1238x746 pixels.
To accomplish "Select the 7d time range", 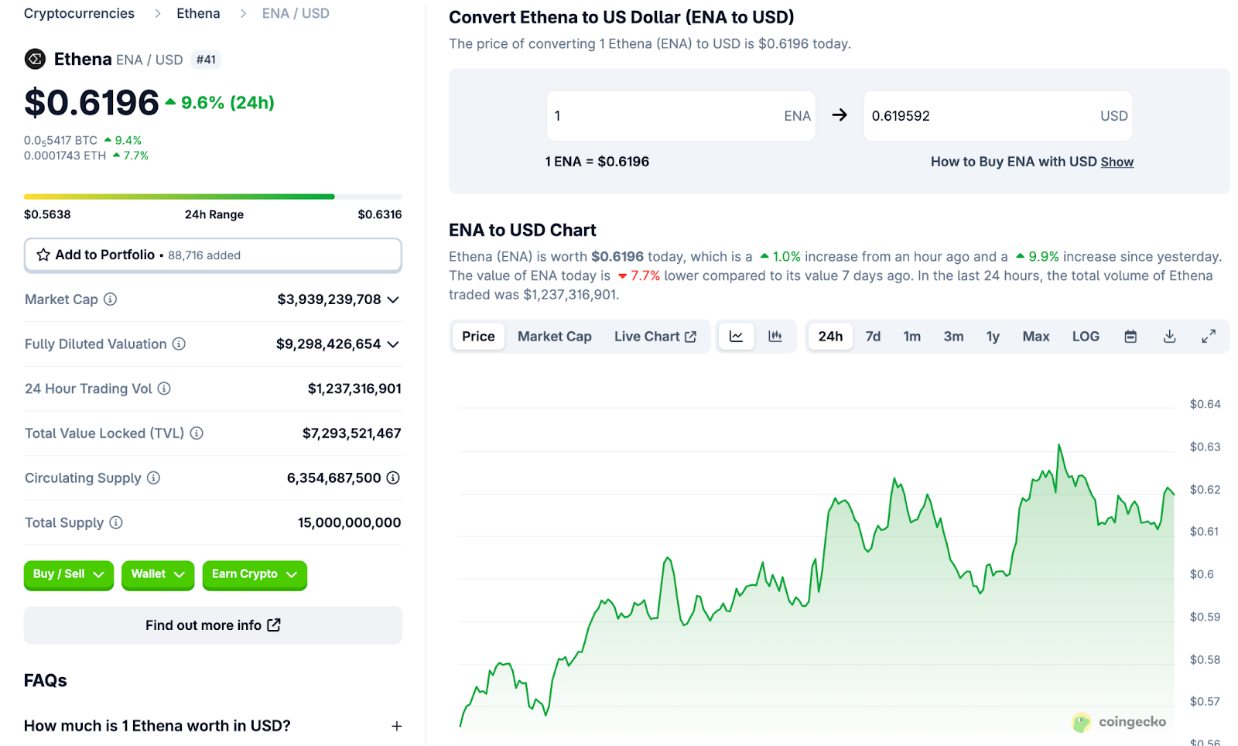I will (x=873, y=337).
